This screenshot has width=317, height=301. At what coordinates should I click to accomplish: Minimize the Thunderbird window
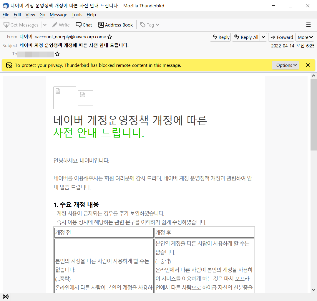click(273, 6)
